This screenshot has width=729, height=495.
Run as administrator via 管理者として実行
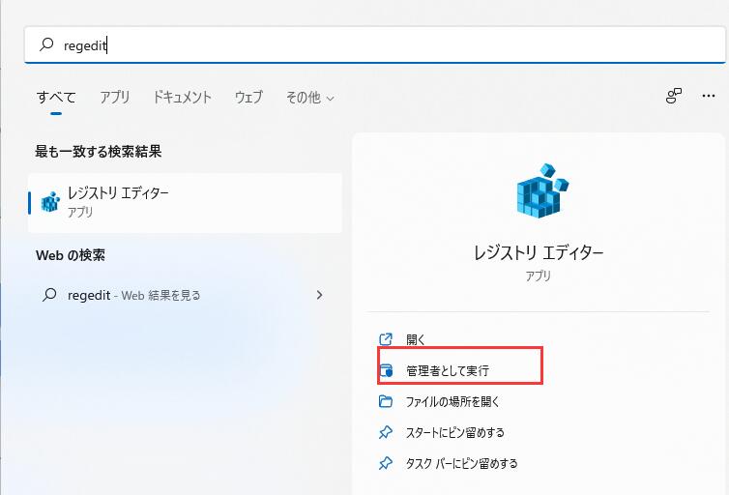(x=448, y=370)
